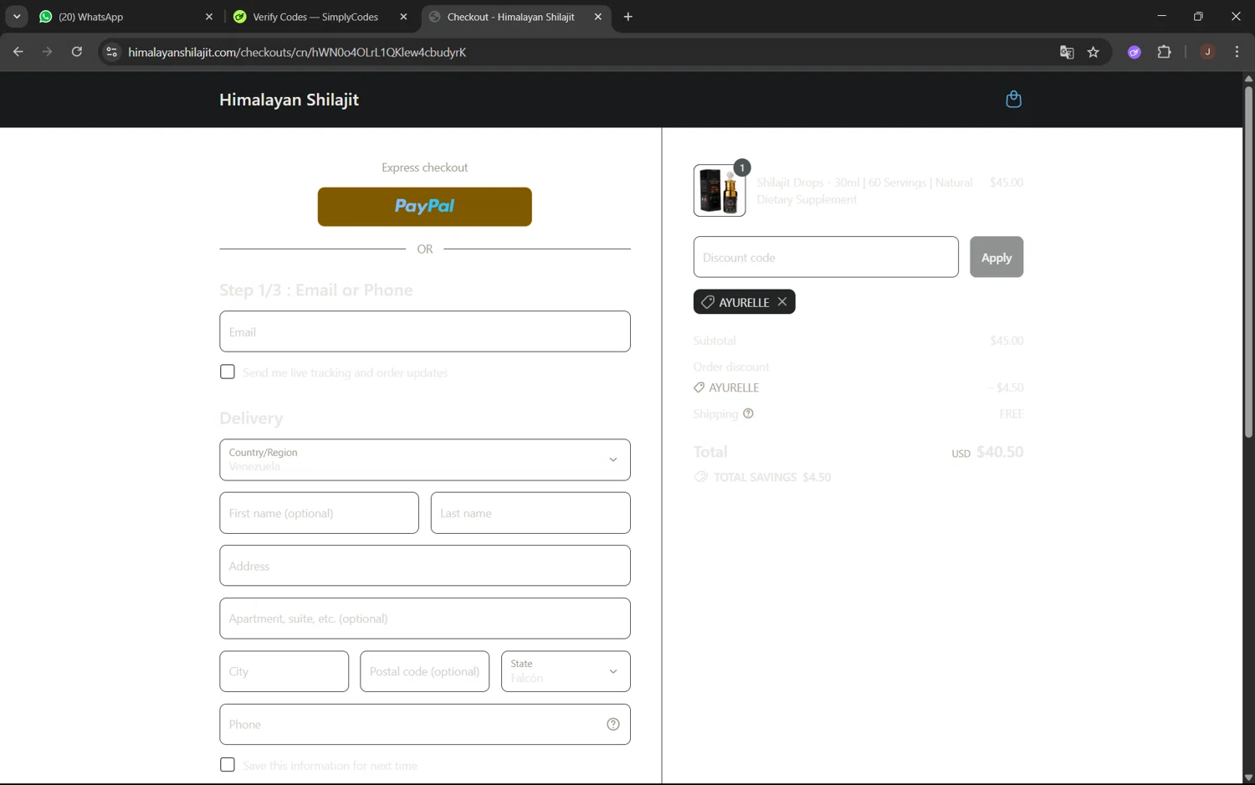Select the Checkout - Himalayan Shilajit tab
This screenshot has width=1255, height=785.
coord(510,17)
